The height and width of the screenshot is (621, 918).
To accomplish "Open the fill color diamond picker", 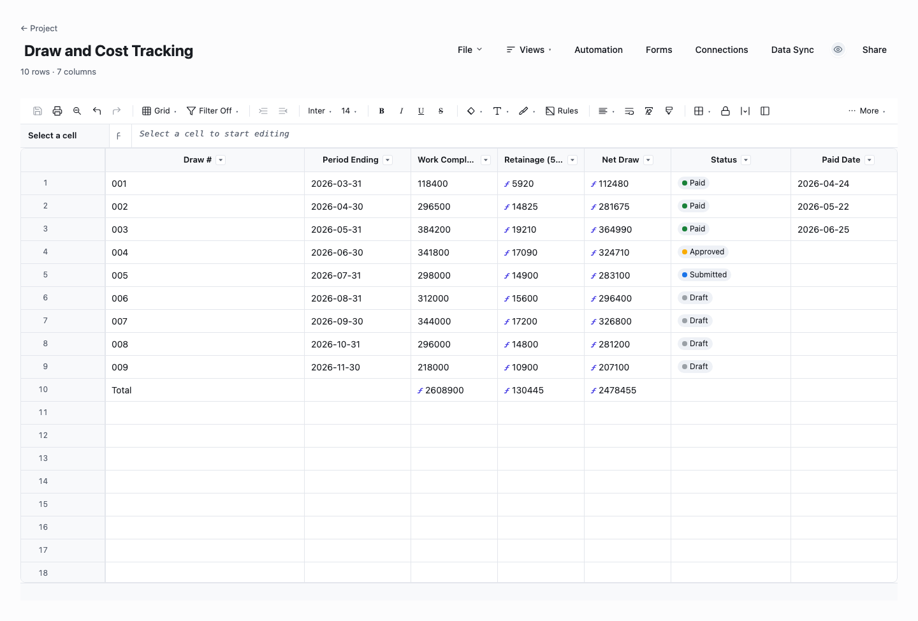I will (474, 111).
